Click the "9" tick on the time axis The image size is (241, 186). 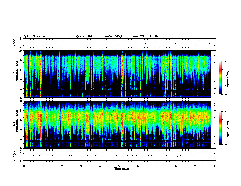click(195, 166)
